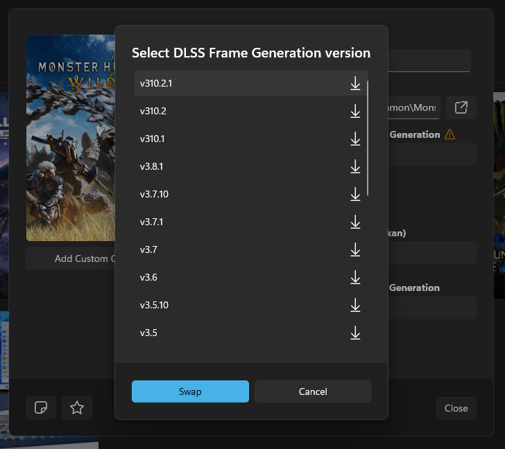Mark game as favorite with star
The image size is (505, 449).
pyautogui.click(x=77, y=408)
